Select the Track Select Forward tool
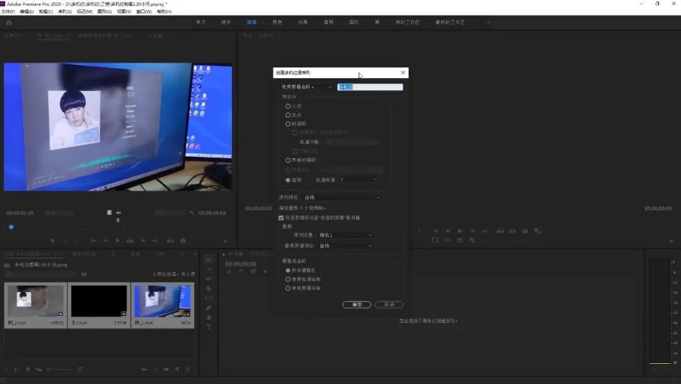The width and height of the screenshot is (681, 384). [209, 269]
